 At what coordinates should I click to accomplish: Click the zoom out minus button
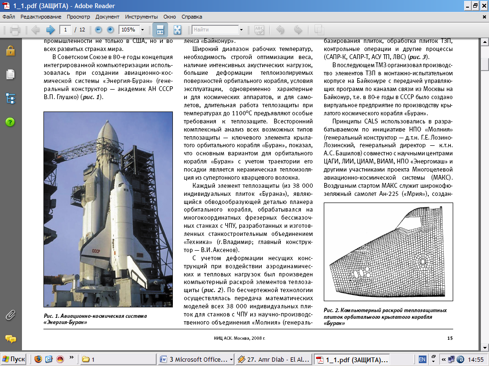pyautogui.click(x=98, y=30)
